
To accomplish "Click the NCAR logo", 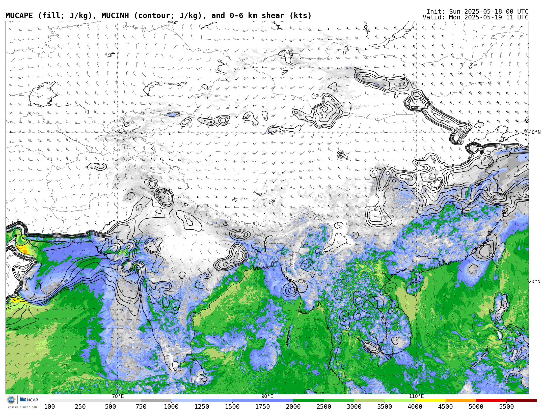I will (x=29, y=400).
